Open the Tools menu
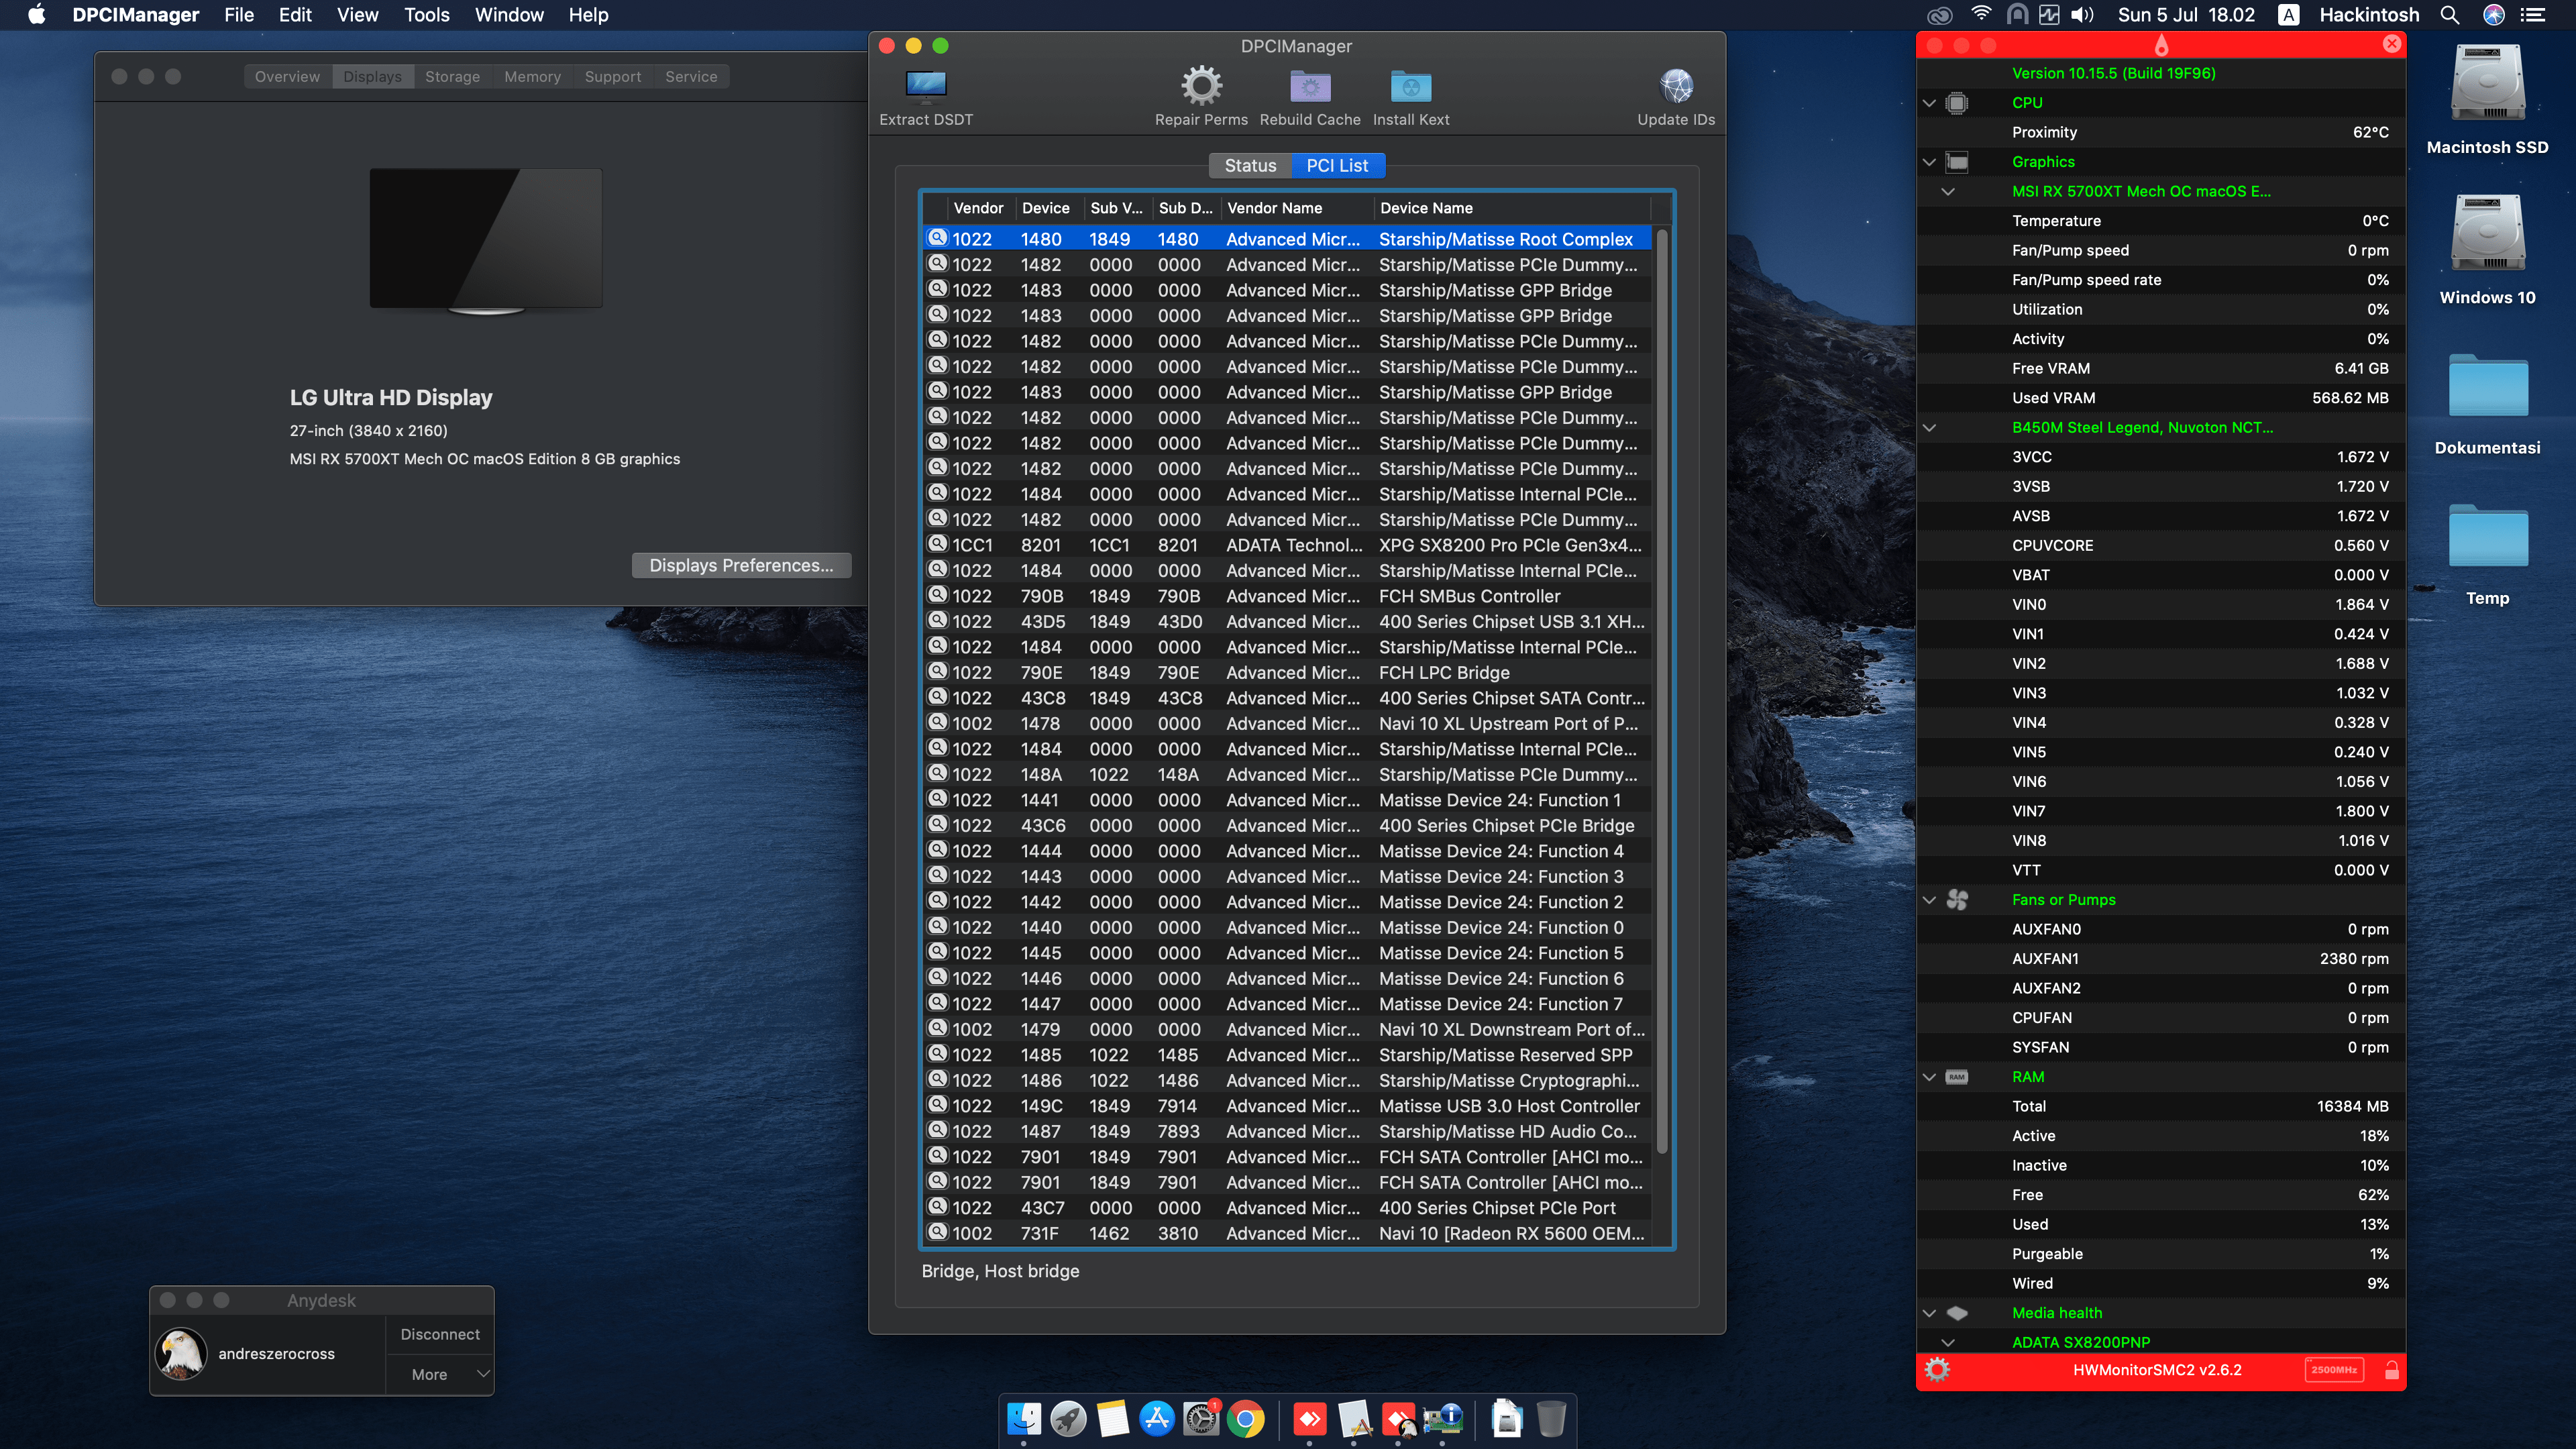Image resolution: width=2576 pixels, height=1449 pixels. [x=426, y=15]
